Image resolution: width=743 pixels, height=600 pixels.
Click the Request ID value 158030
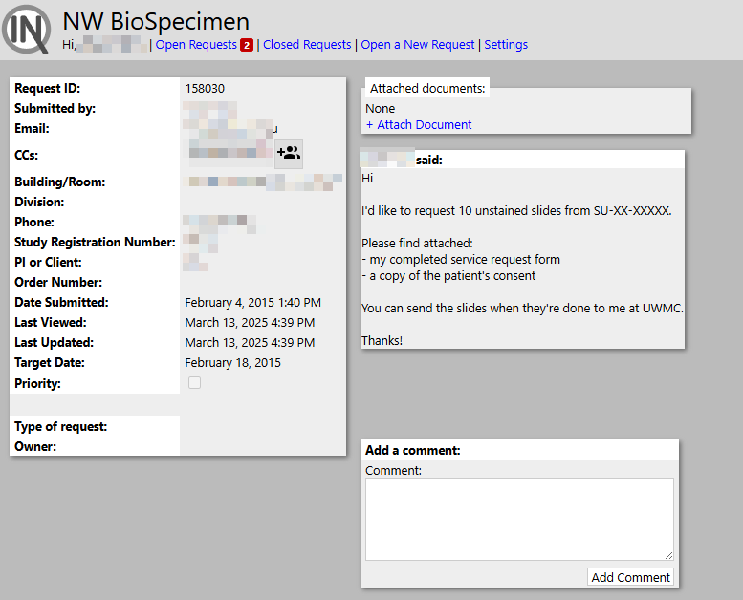click(x=205, y=89)
